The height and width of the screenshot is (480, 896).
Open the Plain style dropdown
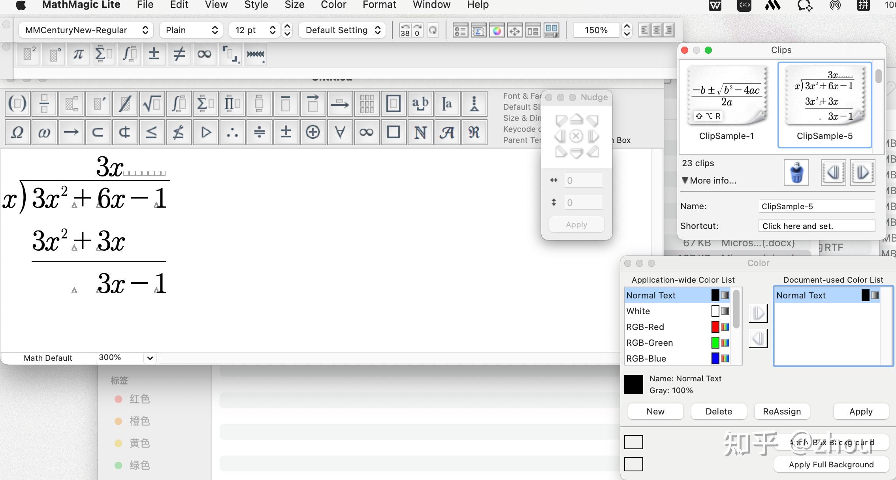click(x=191, y=30)
